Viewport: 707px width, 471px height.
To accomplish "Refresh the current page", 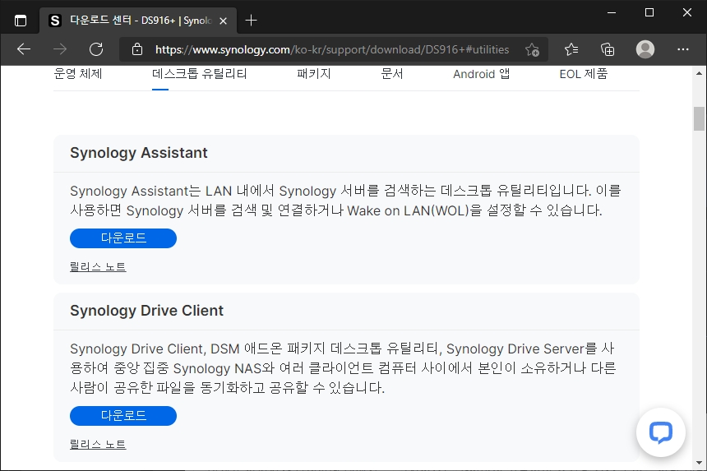I will click(96, 49).
